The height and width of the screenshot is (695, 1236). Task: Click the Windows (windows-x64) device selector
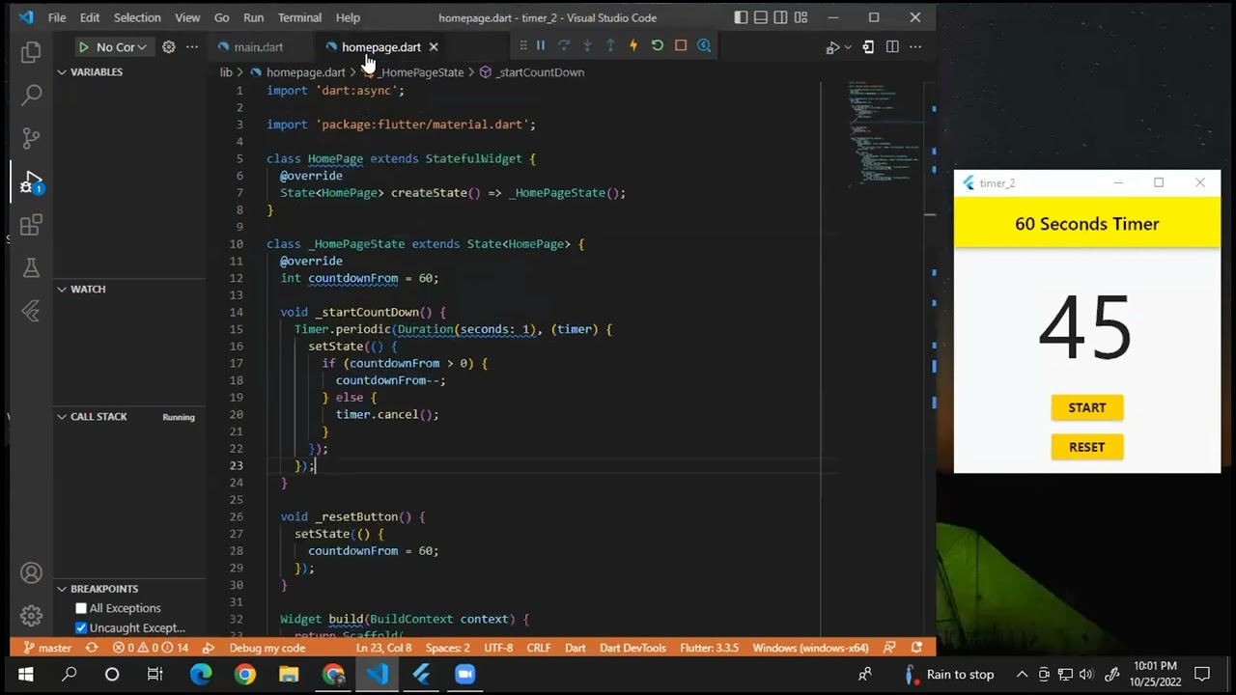pyautogui.click(x=810, y=648)
